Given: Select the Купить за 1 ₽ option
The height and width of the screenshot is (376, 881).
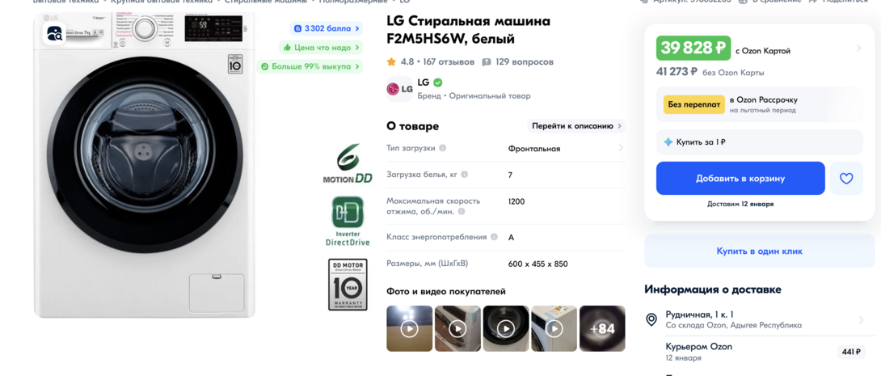Looking at the screenshot, I should (759, 142).
